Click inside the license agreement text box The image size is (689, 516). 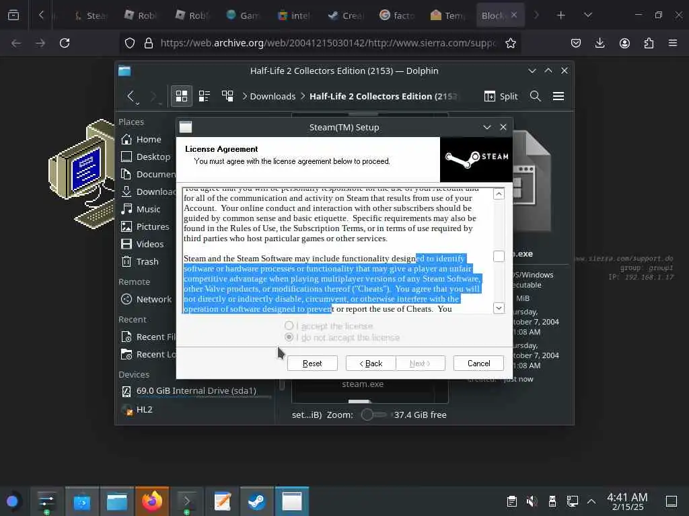pos(338,251)
